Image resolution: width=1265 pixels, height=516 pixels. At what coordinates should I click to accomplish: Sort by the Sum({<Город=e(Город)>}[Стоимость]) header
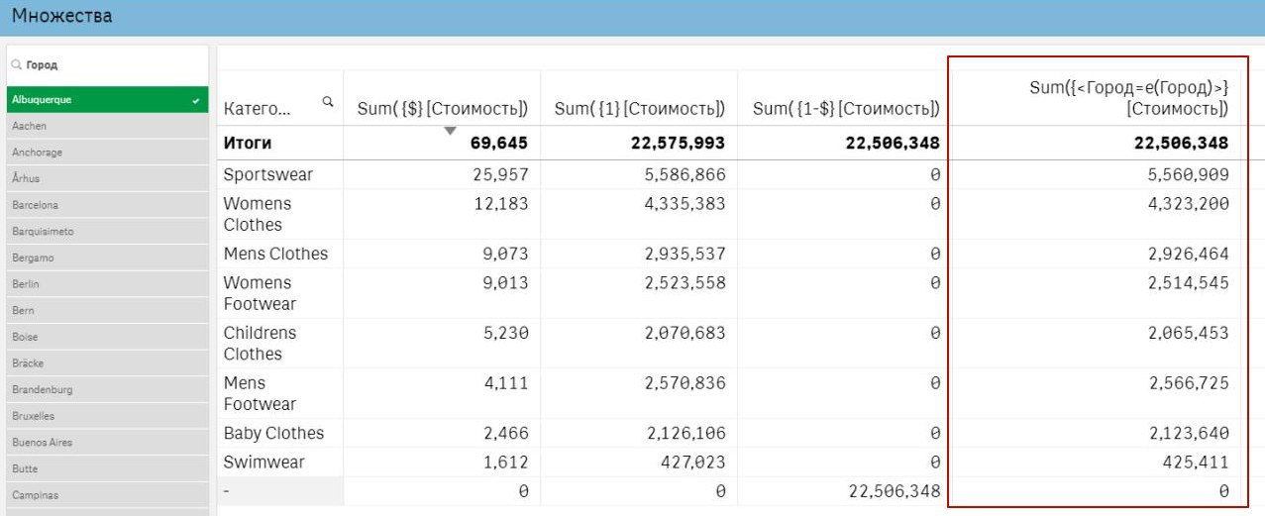(1129, 98)
